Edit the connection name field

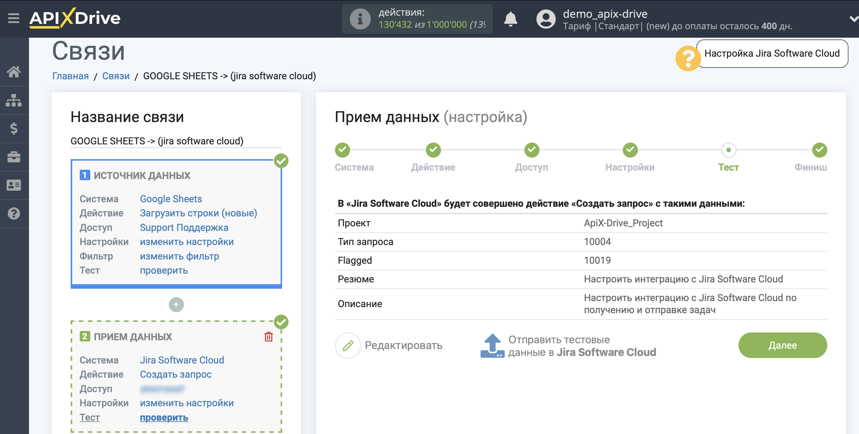(x=176, y=141)
